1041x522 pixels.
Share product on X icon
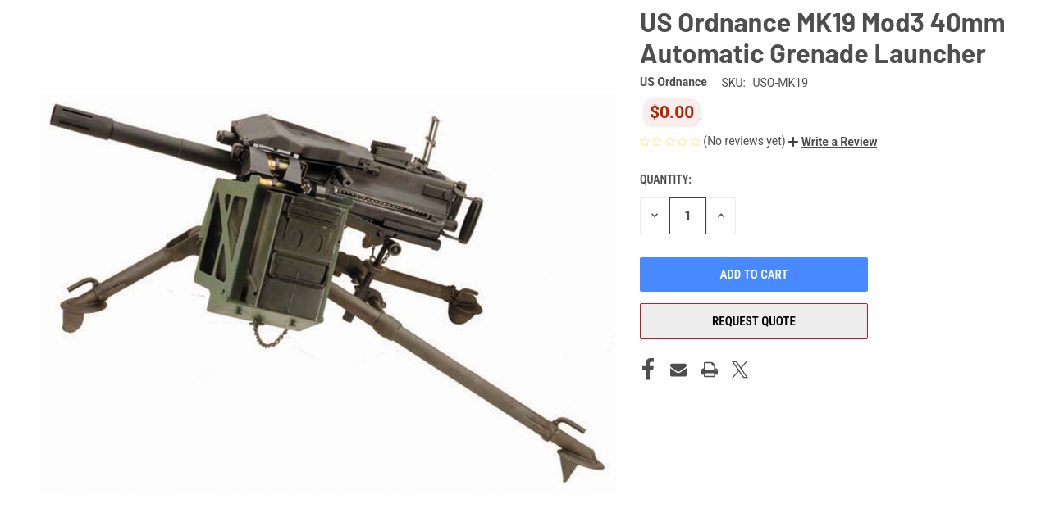click(x=740, y=370)
